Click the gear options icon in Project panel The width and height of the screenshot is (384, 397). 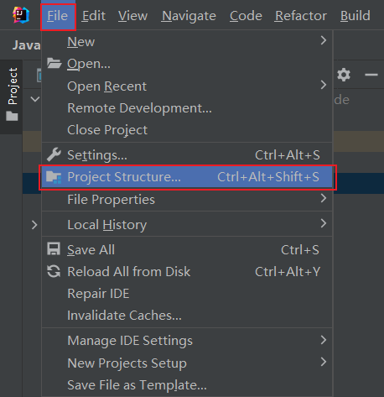pyautogui.click(x=344, y=75)
